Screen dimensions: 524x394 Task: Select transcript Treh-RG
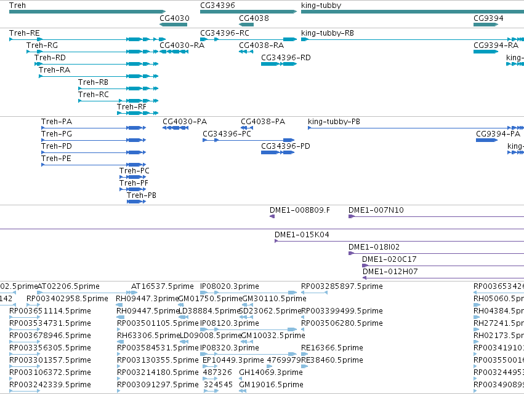(92, 52)
